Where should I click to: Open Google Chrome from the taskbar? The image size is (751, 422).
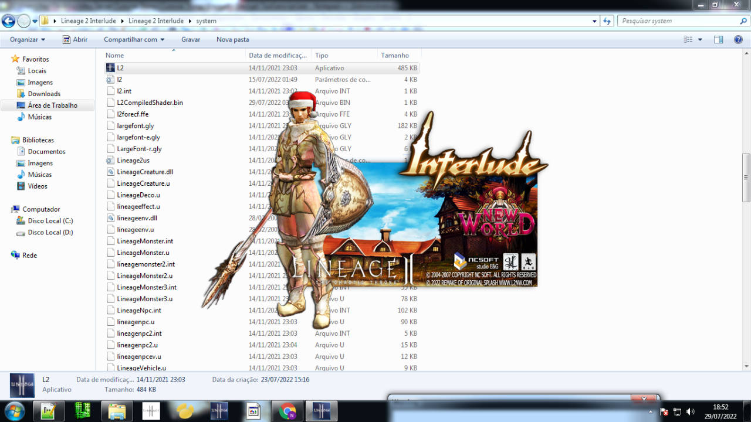[x=287, y=410]
